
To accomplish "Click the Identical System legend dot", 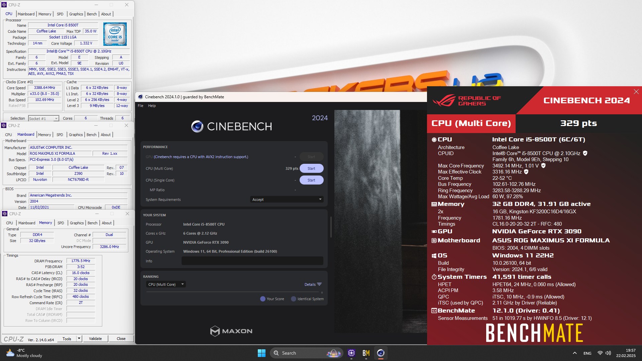I will [x=294, y=299].
